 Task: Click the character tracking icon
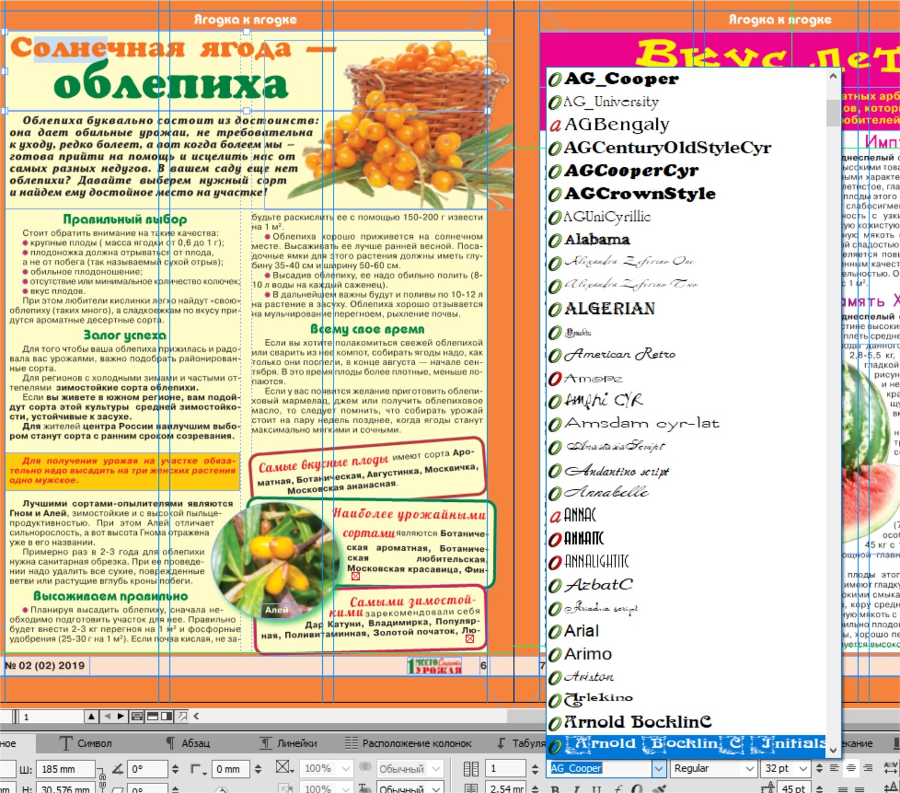click(x=891, y=768)
